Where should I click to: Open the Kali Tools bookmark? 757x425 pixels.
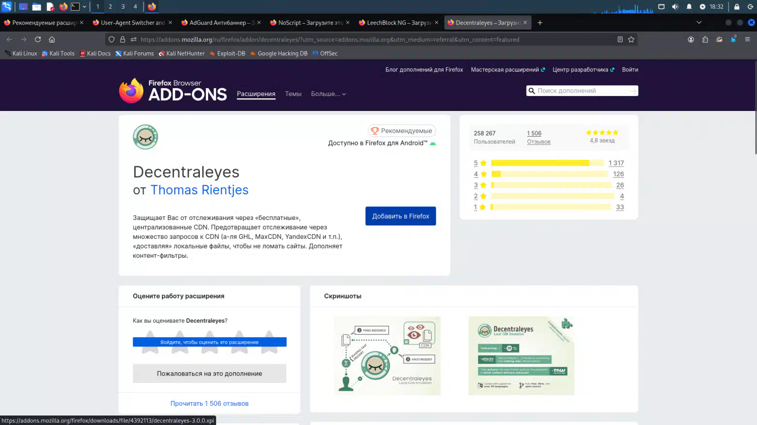(58, 53)
